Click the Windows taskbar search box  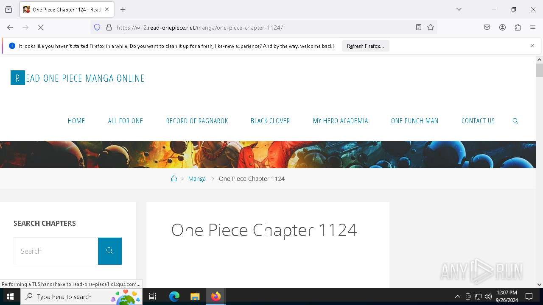pyautogui.click(x=81, y=297)
